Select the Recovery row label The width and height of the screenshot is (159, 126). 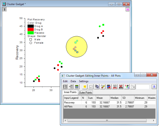point(69,103)
